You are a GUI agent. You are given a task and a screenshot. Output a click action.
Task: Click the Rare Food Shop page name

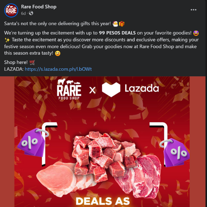click(x=39, y=7)
